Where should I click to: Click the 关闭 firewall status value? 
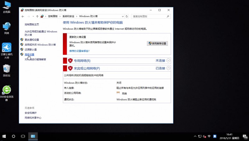pos(119,83)
